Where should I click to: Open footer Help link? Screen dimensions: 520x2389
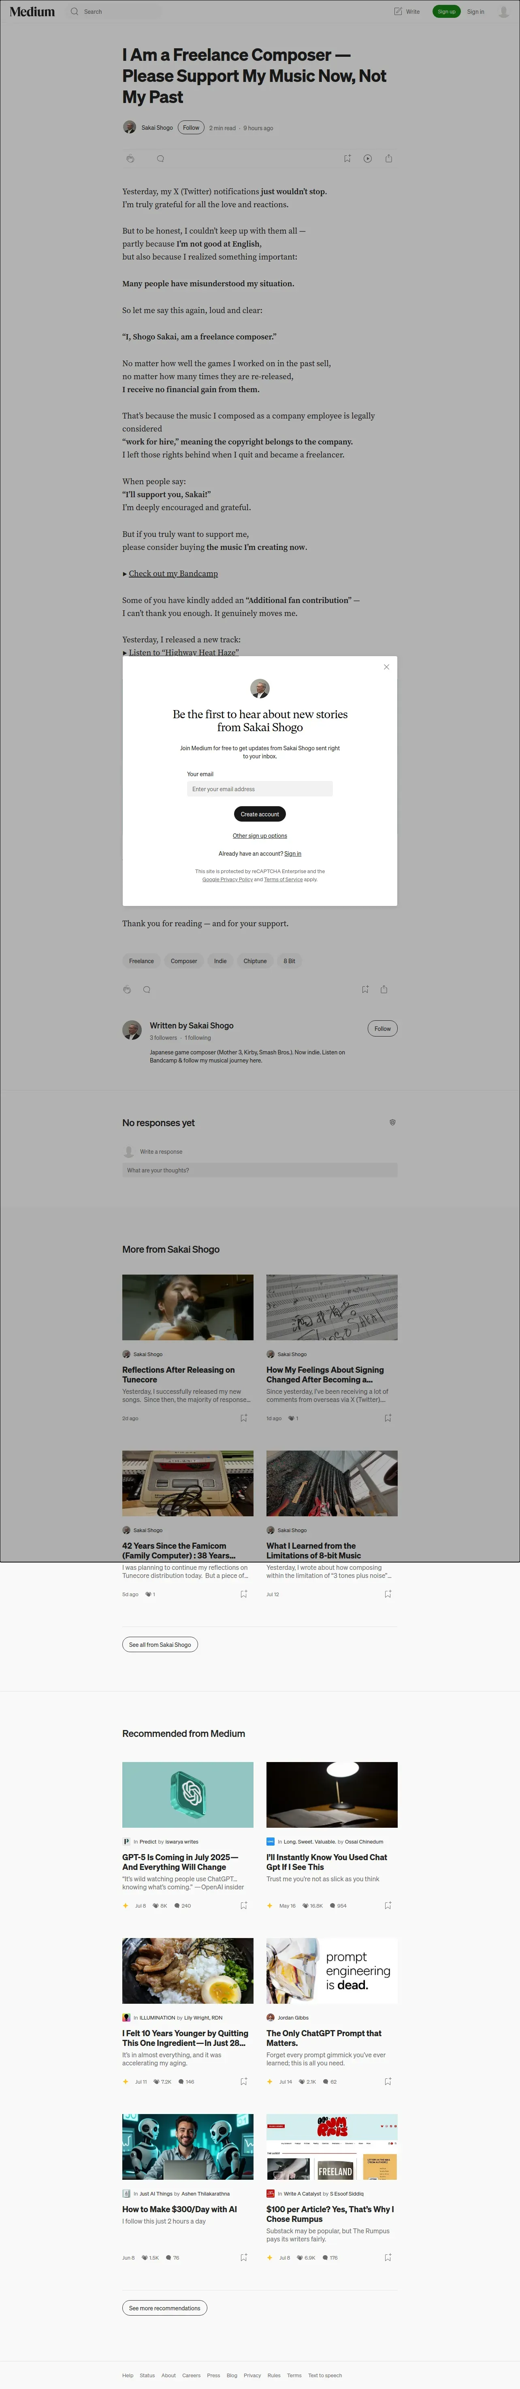click(x=128, y=2376)
